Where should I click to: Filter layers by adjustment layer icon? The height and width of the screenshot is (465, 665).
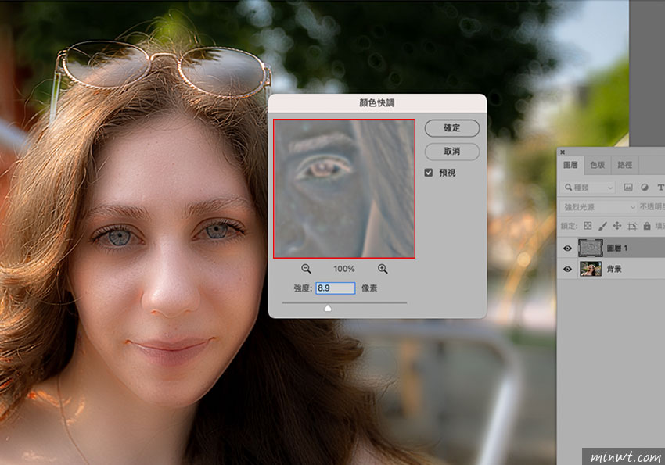tap(645, 188)
